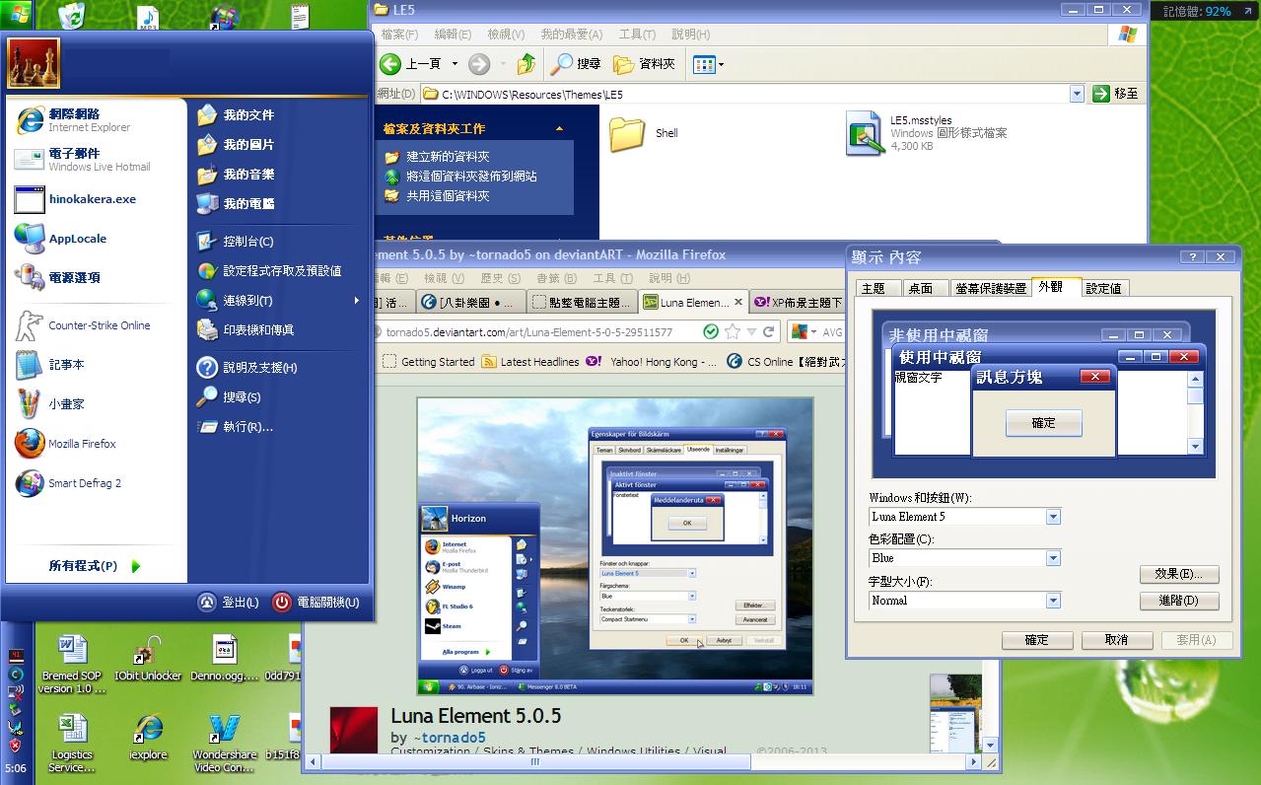Open Firefox 書籤(B) menu

(555, 278)
